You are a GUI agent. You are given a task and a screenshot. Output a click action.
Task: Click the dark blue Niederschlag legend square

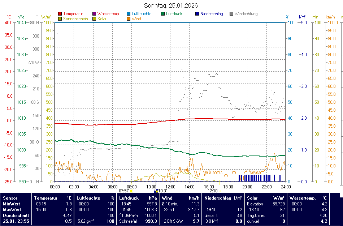coord(197,14)
